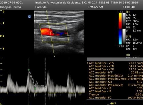Click the ACC med(der) FC heart rate row

[x=115, y=98]
